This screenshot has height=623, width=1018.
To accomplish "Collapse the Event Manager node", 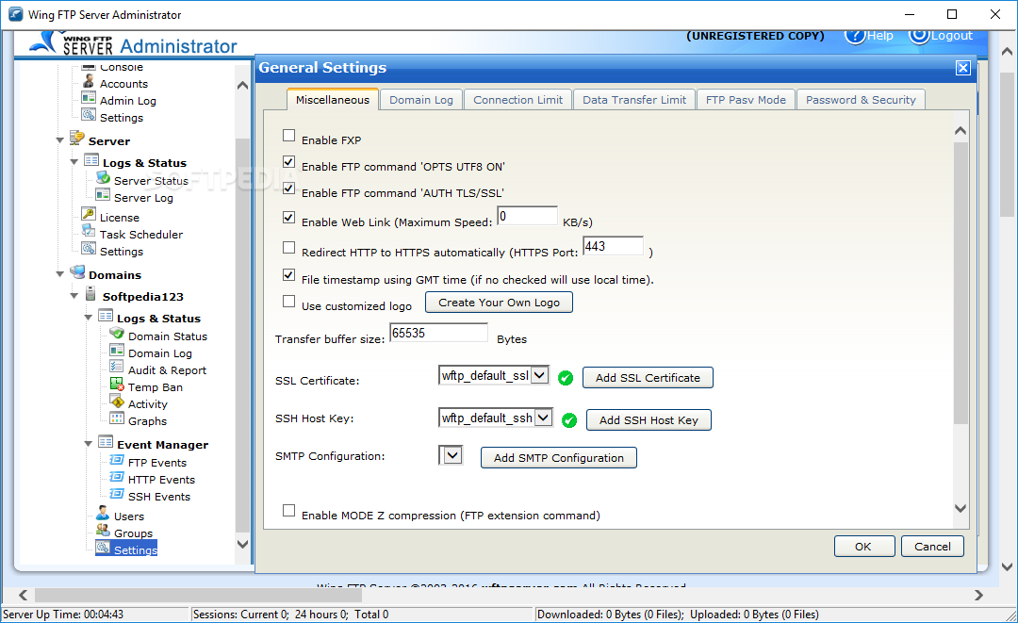I will click(89, 444).
